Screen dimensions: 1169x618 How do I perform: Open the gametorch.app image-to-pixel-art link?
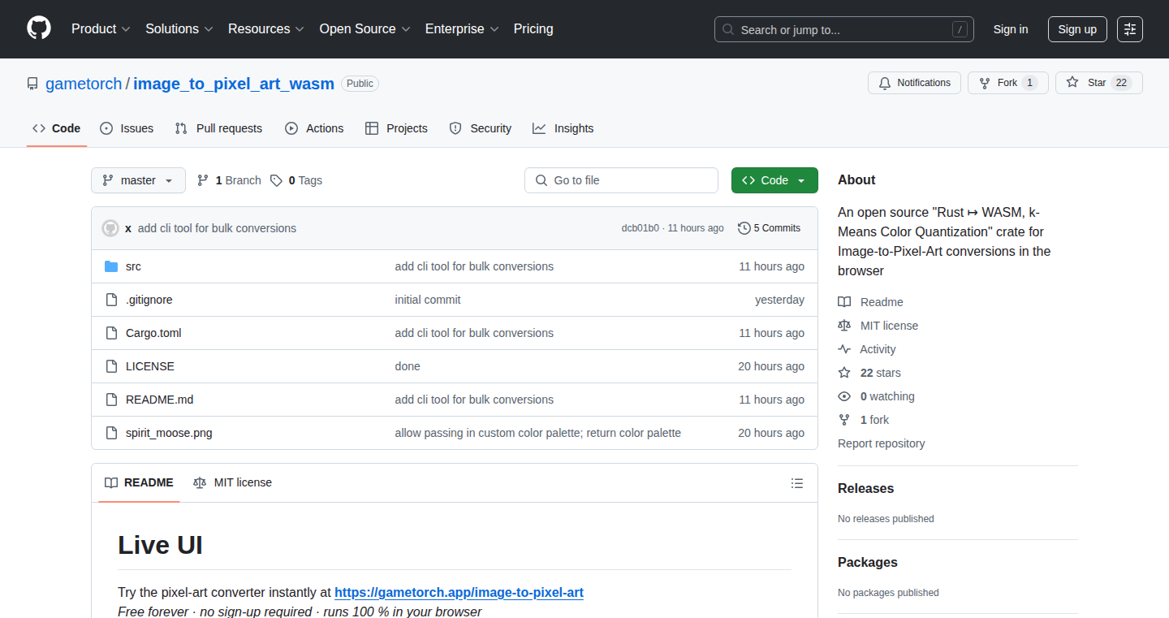point(459,592)
